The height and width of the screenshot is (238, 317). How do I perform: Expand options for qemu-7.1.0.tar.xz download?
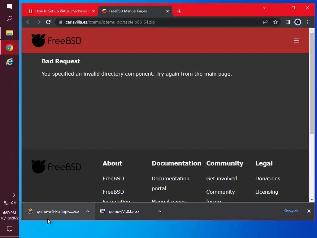click(x=160, y=211)
